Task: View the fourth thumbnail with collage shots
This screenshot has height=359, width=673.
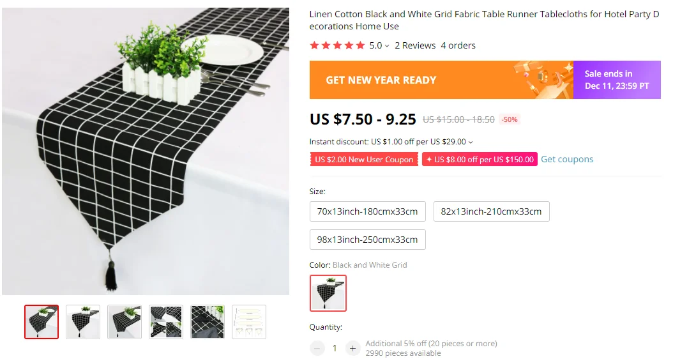Action: pyautogui.click(x=166, y=322)
